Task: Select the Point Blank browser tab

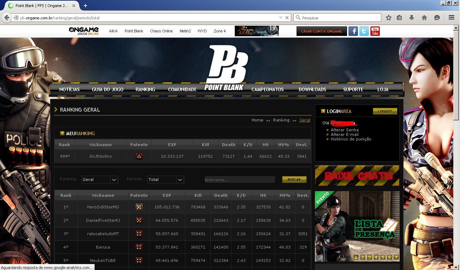Action: pos(42,6)
